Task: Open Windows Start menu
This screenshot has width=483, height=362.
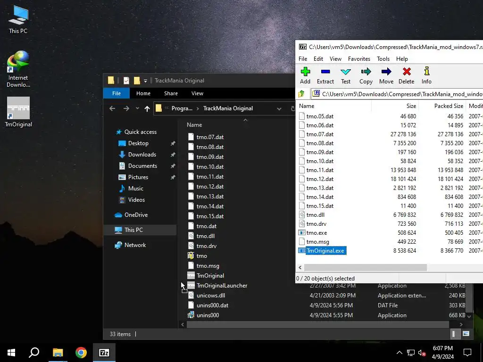Action: [11, 353]
